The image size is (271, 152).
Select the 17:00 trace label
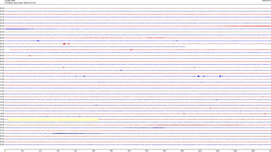2,108
